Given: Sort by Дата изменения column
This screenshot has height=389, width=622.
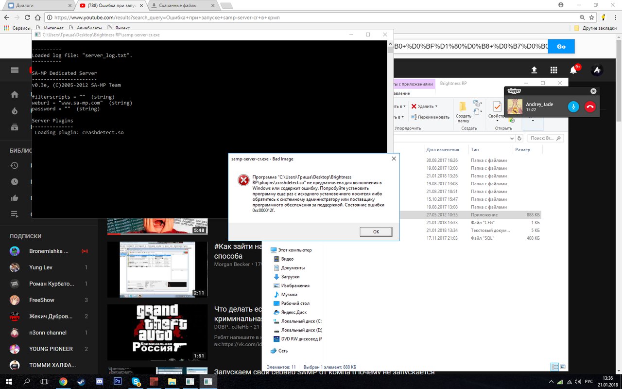Looking at the screenshot, I should click(x=443, y=150).
